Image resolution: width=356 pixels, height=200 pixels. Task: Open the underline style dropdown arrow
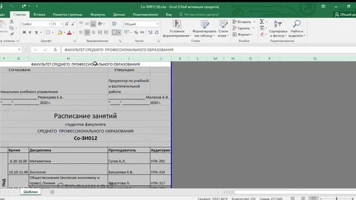[41, 32]
